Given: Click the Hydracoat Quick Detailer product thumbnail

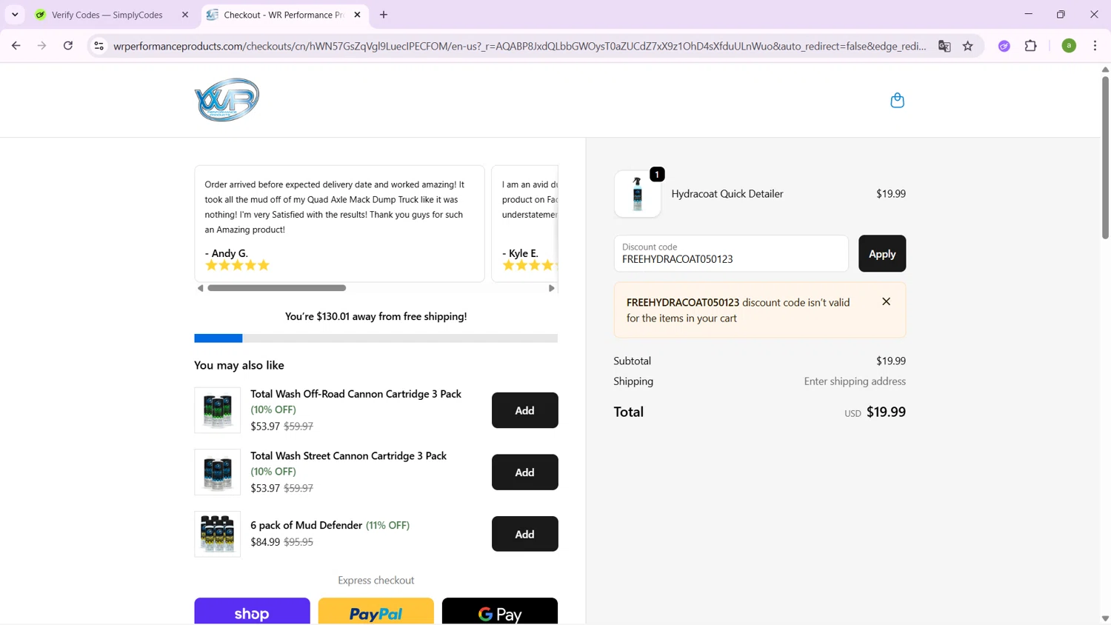Looking at the screenshot, I should [637, 194].
